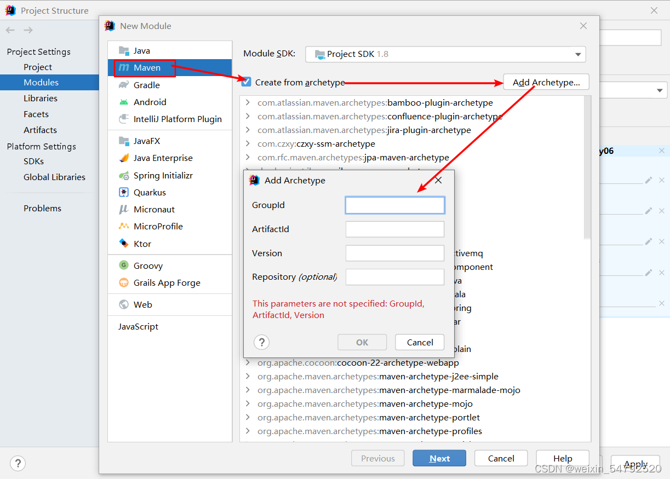Expand cocoon-22-archetype-webapp entry

point(248,362)
